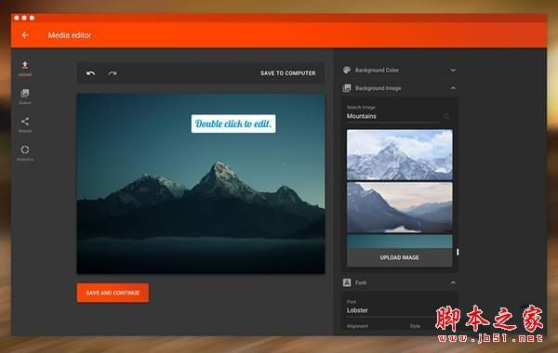Viewport: 558px width, 353px height.
Task: Select the snowy mountain peak thumbnail
Action: point(400,155)
